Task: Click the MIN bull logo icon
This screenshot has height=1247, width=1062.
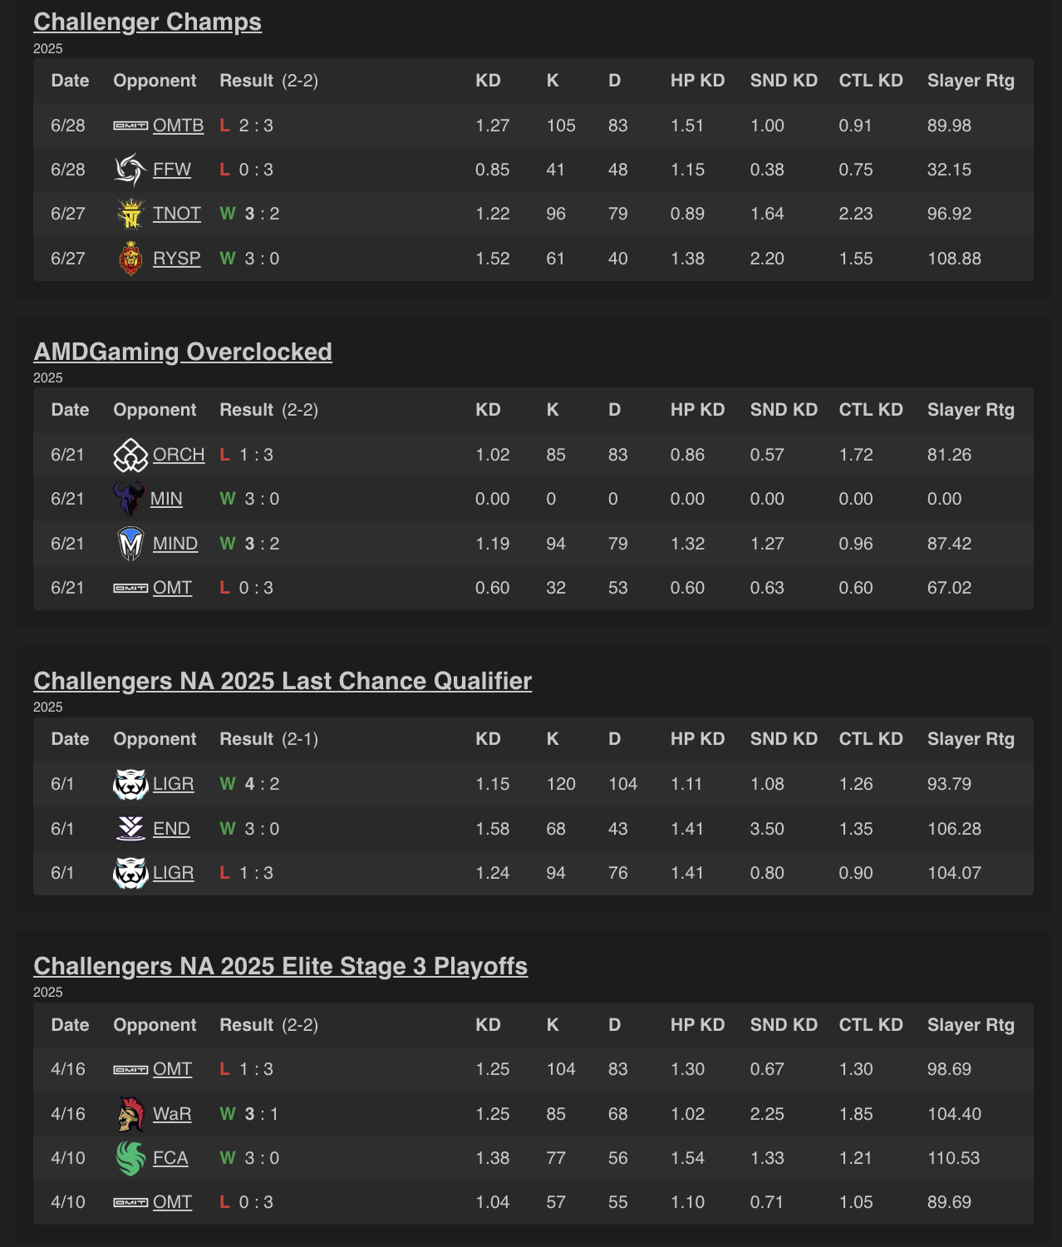Action: pyautogui.click(x=129, y=499)
